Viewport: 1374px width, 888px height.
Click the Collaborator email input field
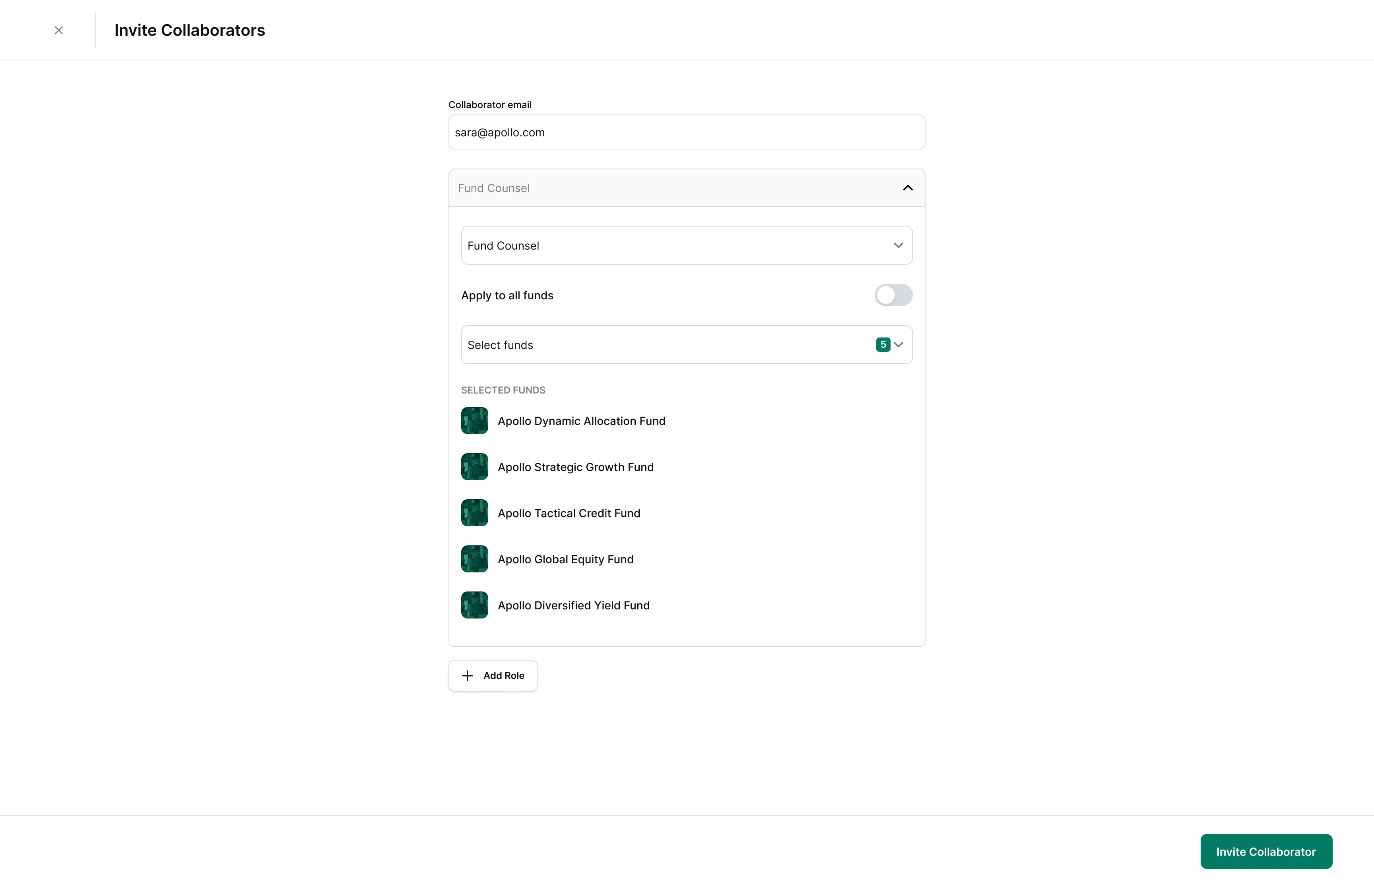[687, 132]
